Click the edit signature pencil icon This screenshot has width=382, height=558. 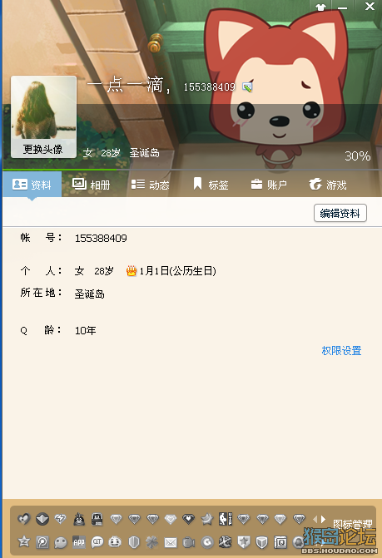tap(247, 86)
